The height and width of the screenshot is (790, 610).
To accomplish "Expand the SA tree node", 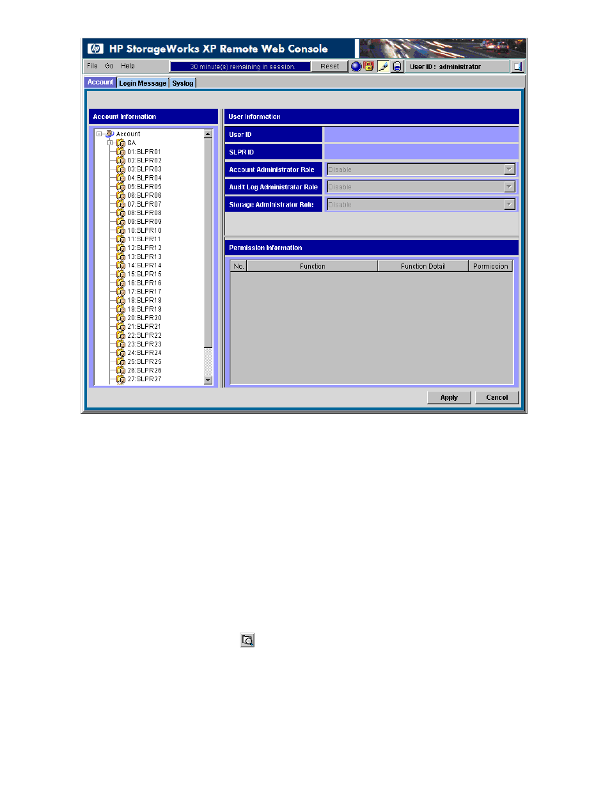I will click(110, 143).
